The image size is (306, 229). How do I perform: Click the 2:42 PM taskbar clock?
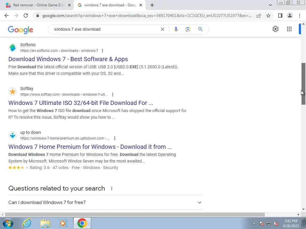pos(291,223)
